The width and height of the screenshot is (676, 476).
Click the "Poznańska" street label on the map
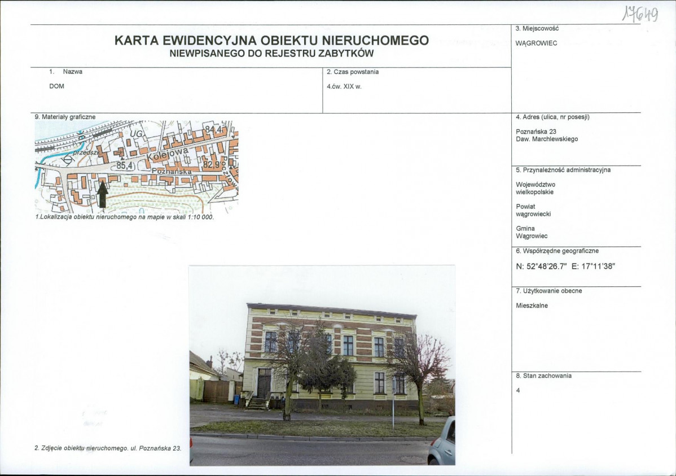pos(172,171)
